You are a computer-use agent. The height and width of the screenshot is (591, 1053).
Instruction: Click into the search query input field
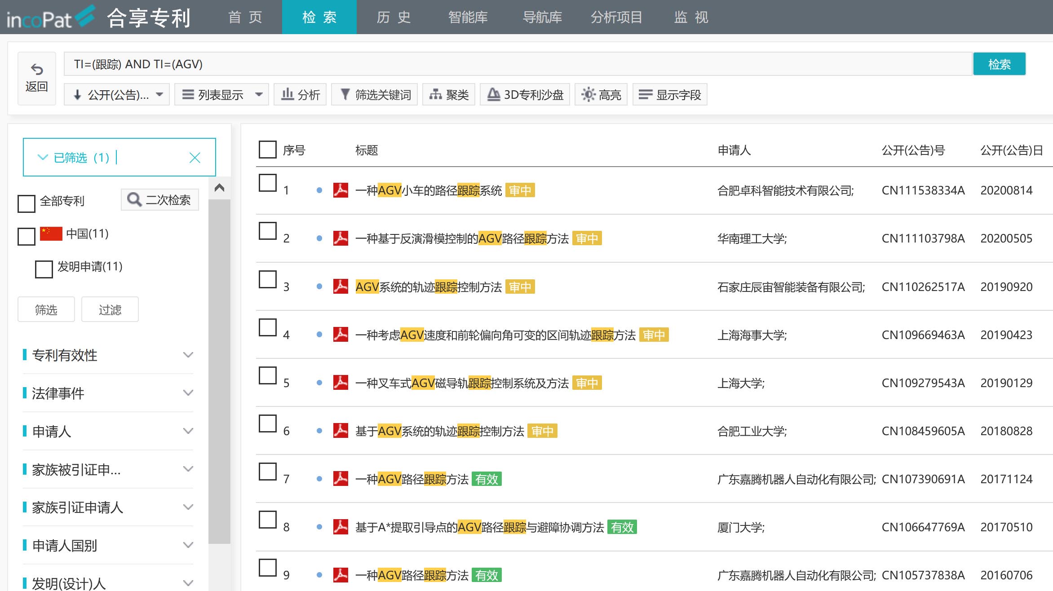(x=517, y=64)
